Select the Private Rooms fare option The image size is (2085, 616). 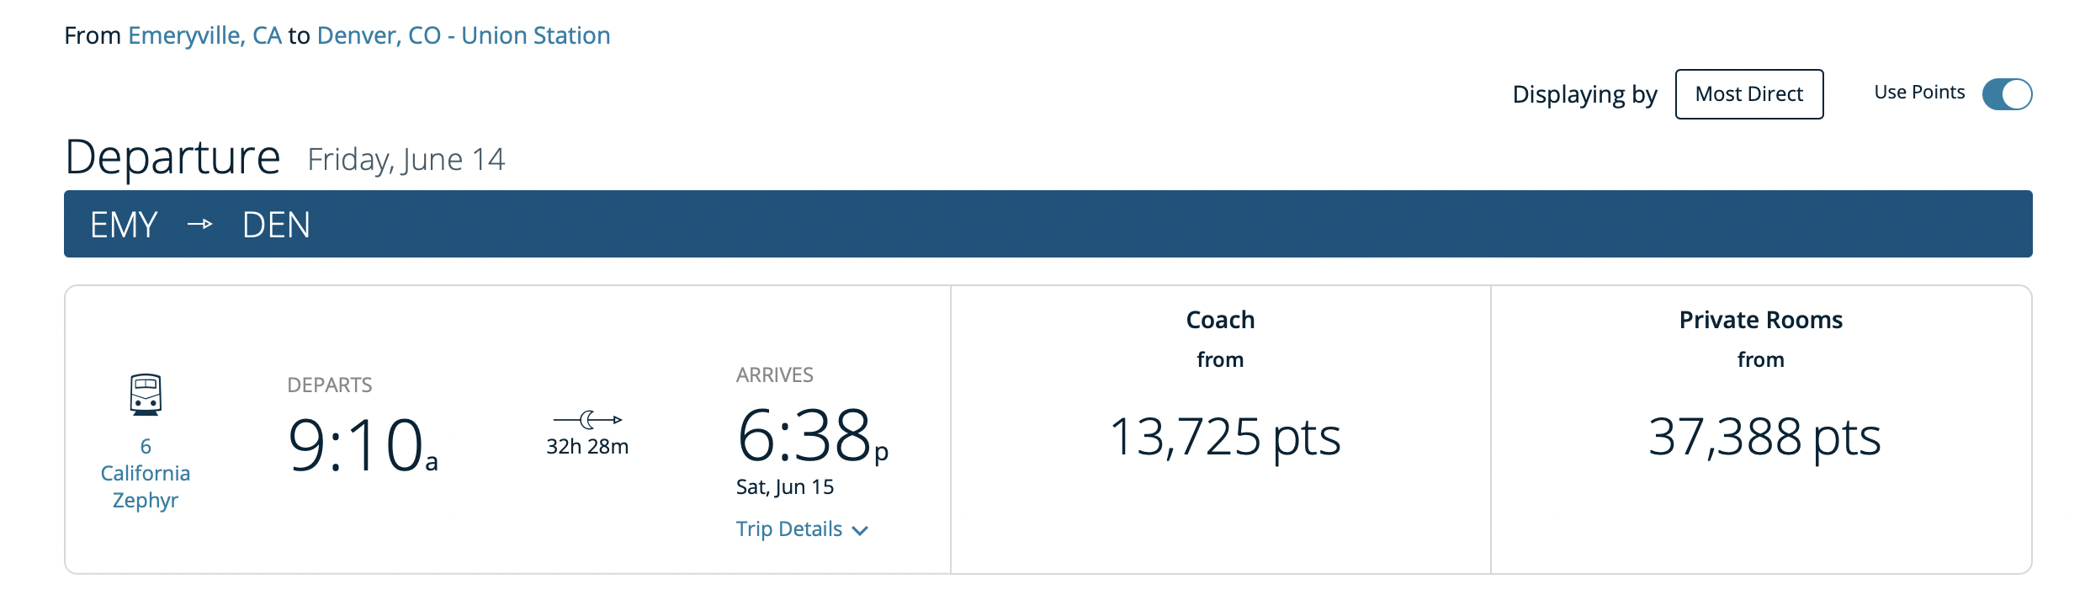point(1761,430)
